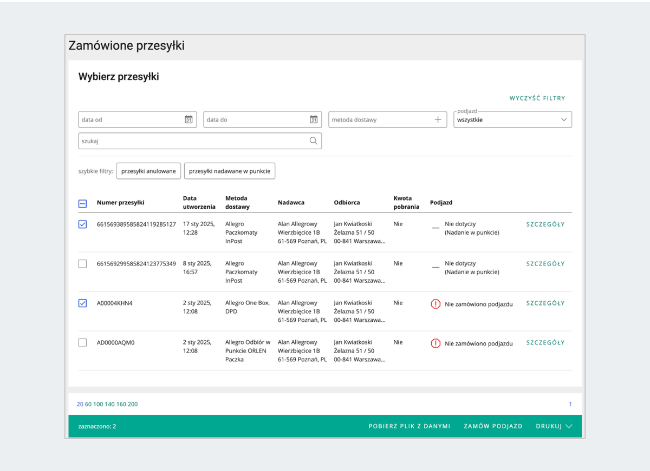
Task: Open the podjazd 'wszystkie' dropdown
Action: click(x=512, y=120)
